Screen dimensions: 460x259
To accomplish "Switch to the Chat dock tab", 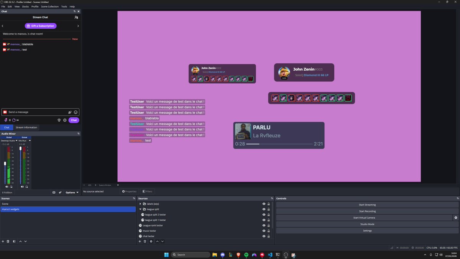I will [x=7, y=127].
